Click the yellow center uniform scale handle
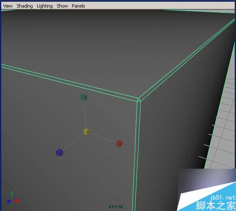Image resolution: width=236 pixels, height=211 pixels. coord(87,132)
